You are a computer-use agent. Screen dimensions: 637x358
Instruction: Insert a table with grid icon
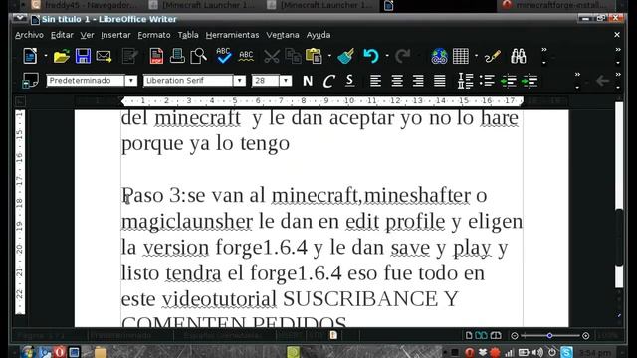tap(461, 56)
